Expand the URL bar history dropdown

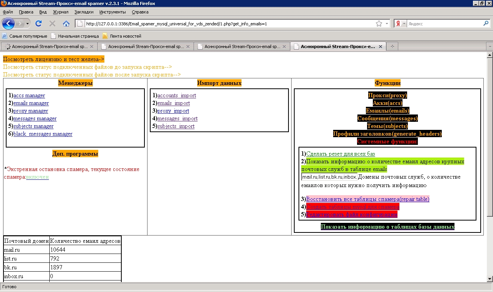387,23
